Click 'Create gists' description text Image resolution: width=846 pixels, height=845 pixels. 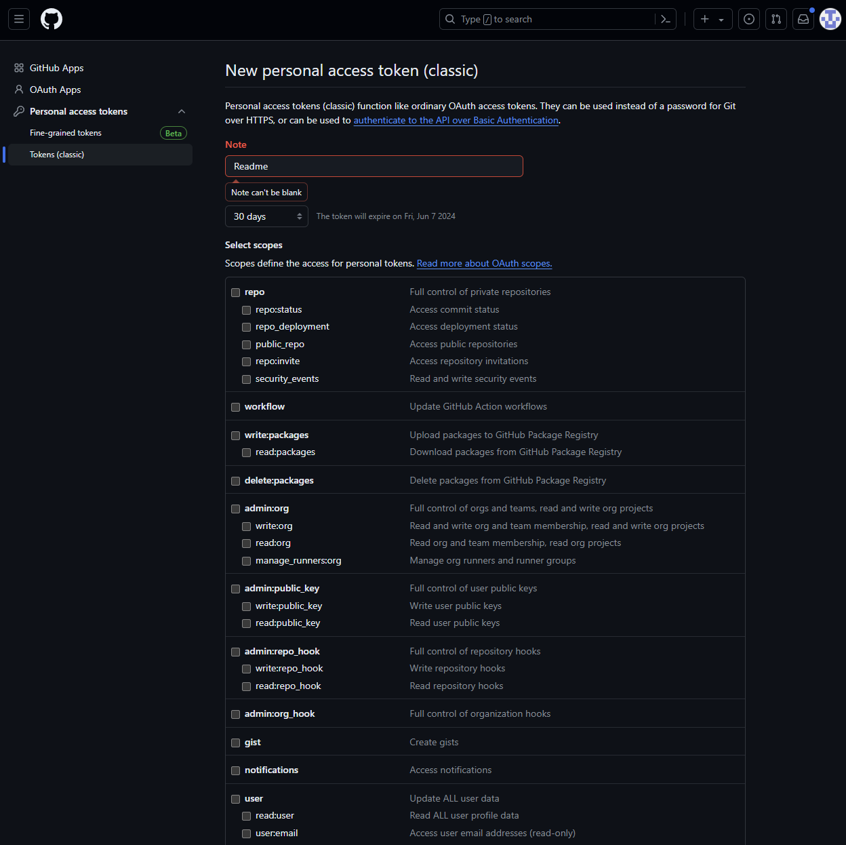coord(434,742)
